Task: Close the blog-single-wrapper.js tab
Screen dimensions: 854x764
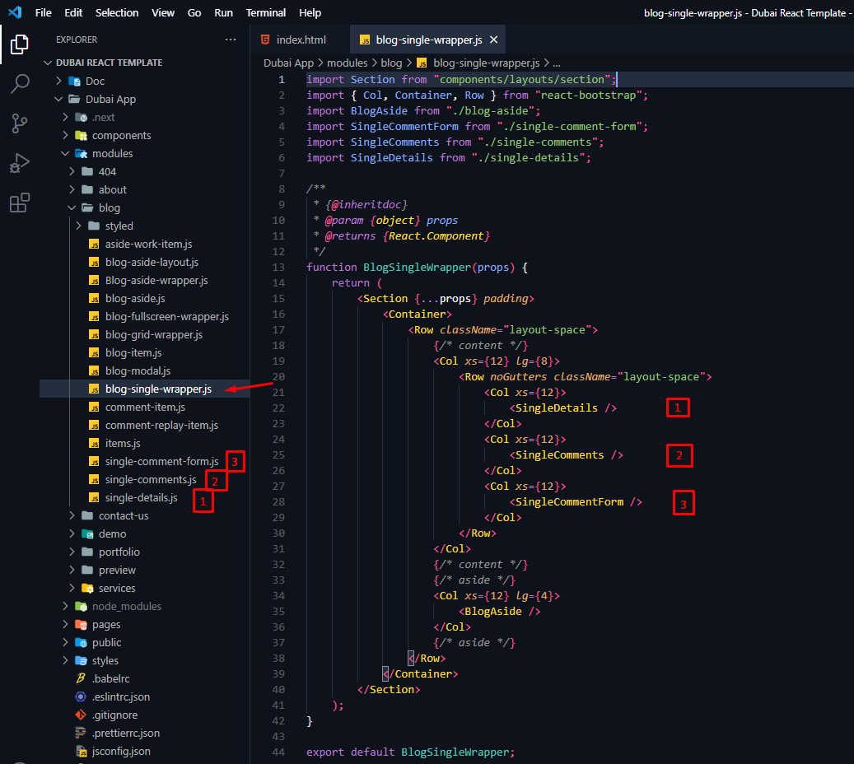Action: (x=494, y=40)
